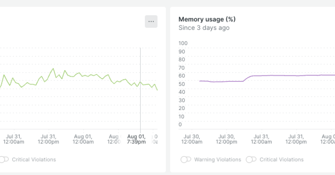Click the peak of the green CPU line
The width and height of the screenshot is (335, 175).
pyautogui.click(x=53, y=68)
